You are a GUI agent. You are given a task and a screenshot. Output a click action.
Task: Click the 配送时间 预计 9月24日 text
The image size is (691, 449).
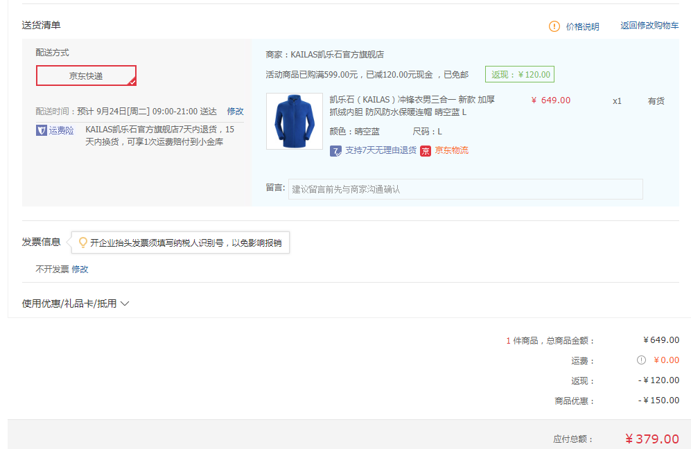point(126,111)
